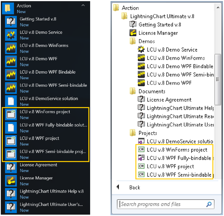Collapse the Projects folder in white menu
The height and width of the screenshot is (216, 224).
click(x=144, y=133)
